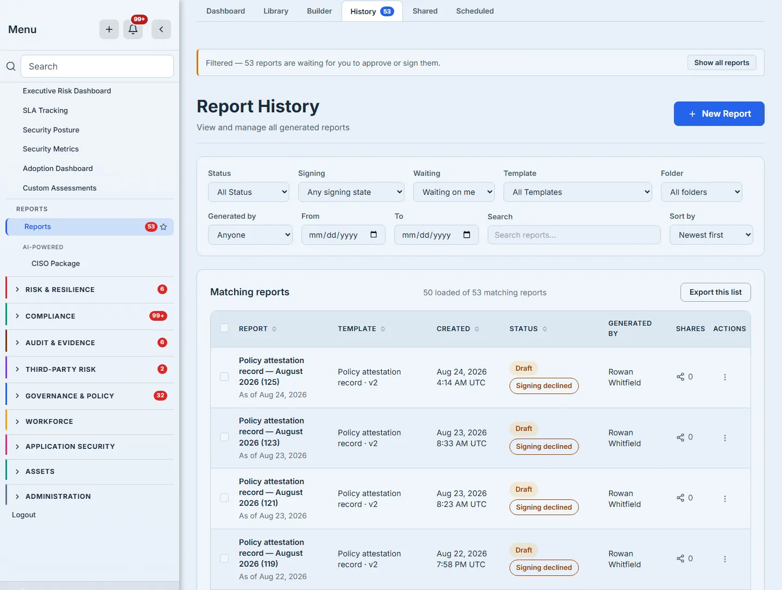This screenshot has width=782, height=590.
Task: Open actions menu for report (119)
Action: coord(725,559)
